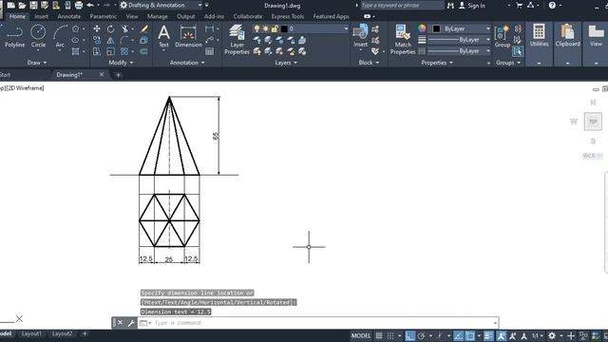Select the Offset tool
Screen dimensions: 608x342
143,51
